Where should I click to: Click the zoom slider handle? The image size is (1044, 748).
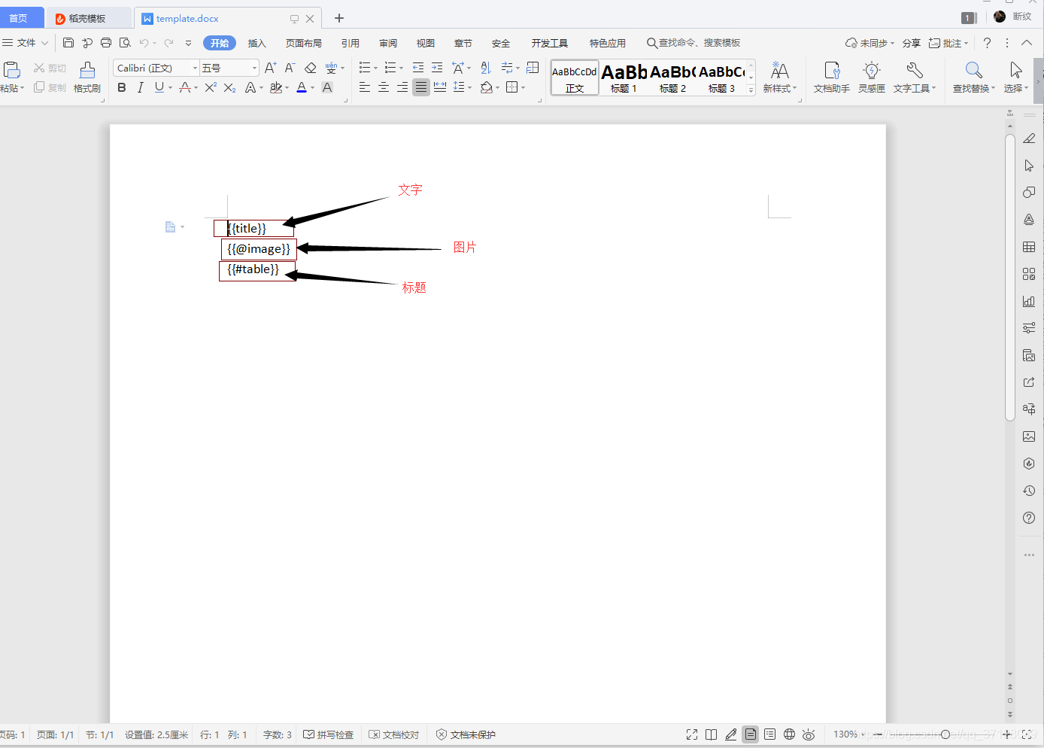point(945,734)
